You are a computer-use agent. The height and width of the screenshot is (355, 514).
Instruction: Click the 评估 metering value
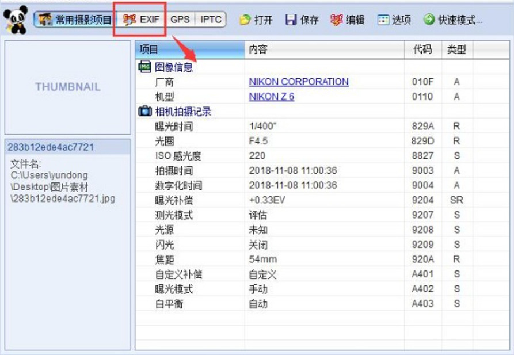(x=258, y=215)
